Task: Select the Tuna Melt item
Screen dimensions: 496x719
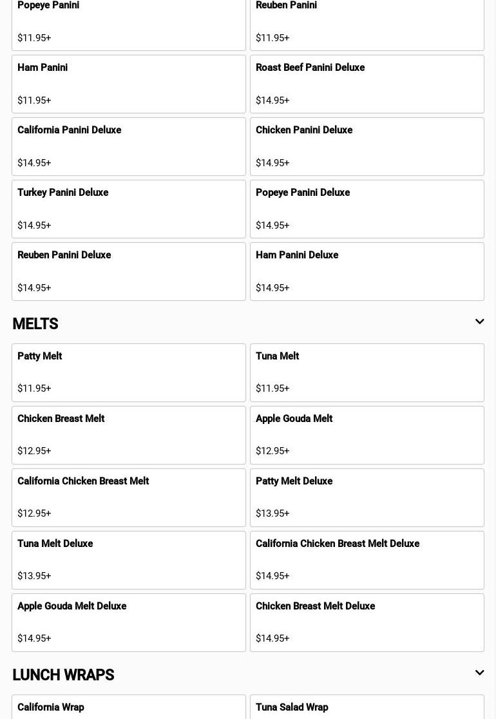Action: pos(367,372)
